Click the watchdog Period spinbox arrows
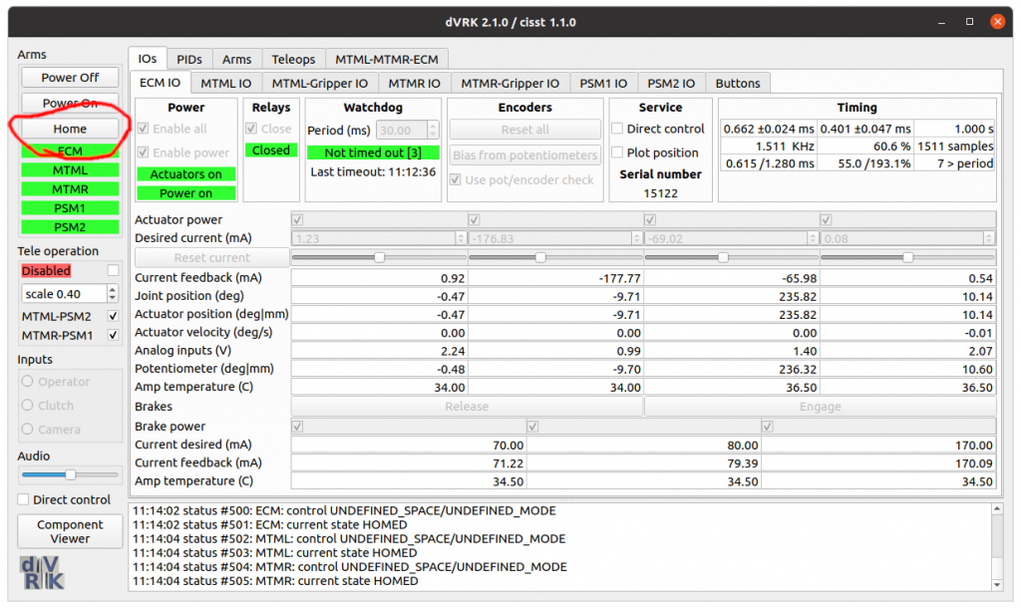 point(433,131)
